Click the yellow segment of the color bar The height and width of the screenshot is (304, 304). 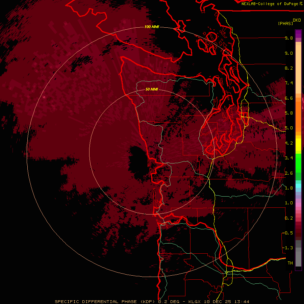[298, 145]
